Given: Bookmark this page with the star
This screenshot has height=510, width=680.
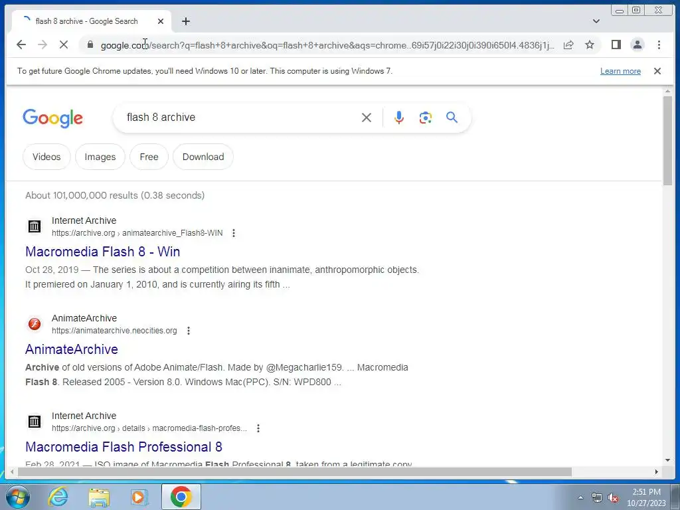Looking at the screenshot, I should tap(590, 44).
